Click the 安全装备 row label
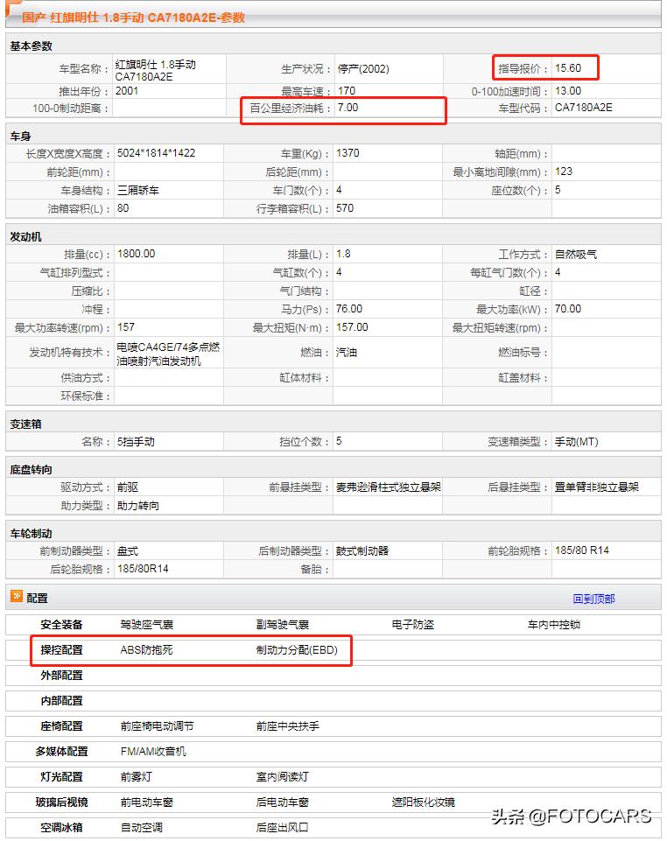The width and height of the screenshot is (667, 841). click(x=61, y=624)
